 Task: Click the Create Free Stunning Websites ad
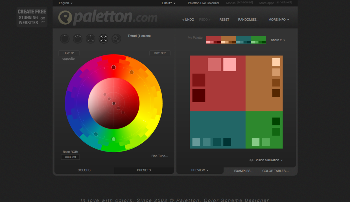[32, 17]
